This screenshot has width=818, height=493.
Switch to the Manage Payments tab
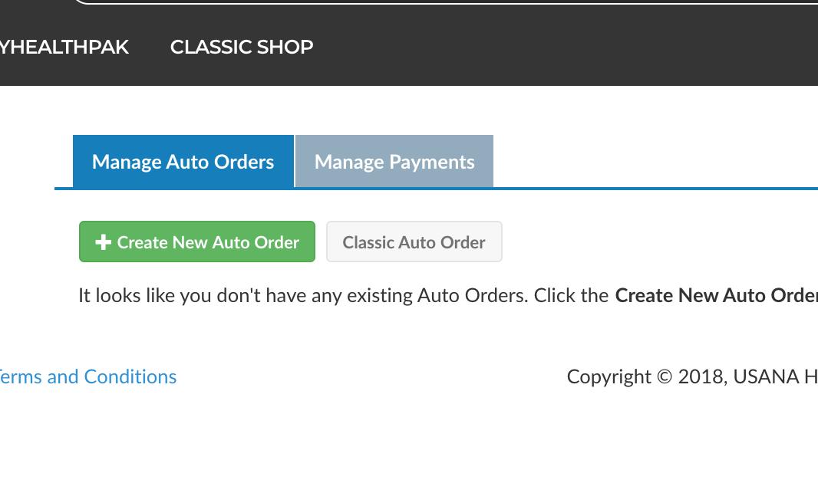coord(394,162)
